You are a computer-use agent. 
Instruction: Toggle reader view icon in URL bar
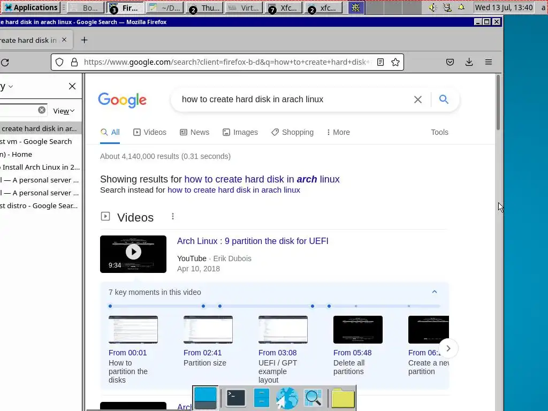(380, 62)
